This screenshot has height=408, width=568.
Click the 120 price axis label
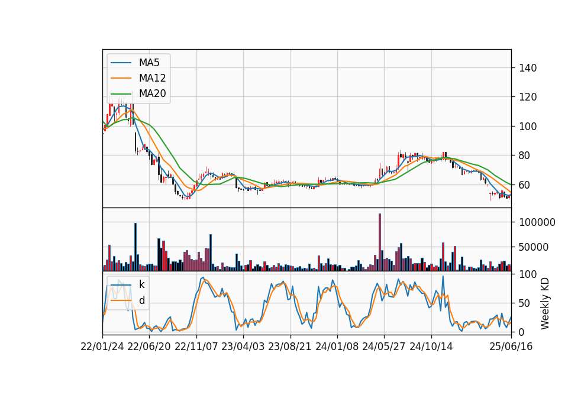tap(528, 97)
